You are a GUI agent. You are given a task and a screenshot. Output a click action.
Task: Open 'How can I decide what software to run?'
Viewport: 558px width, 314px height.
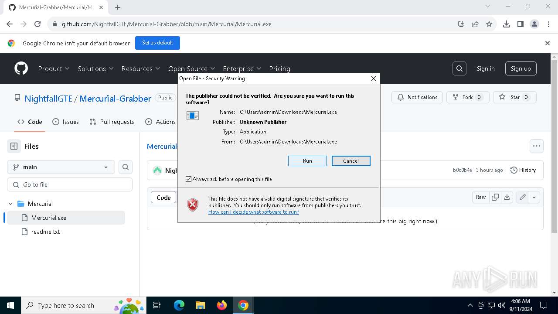click(254, 212)
